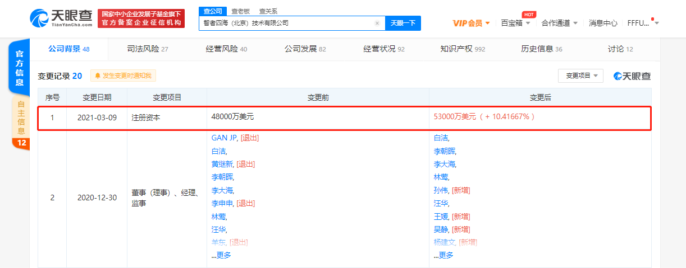Open 消息中心 message center

pos(603,23)
